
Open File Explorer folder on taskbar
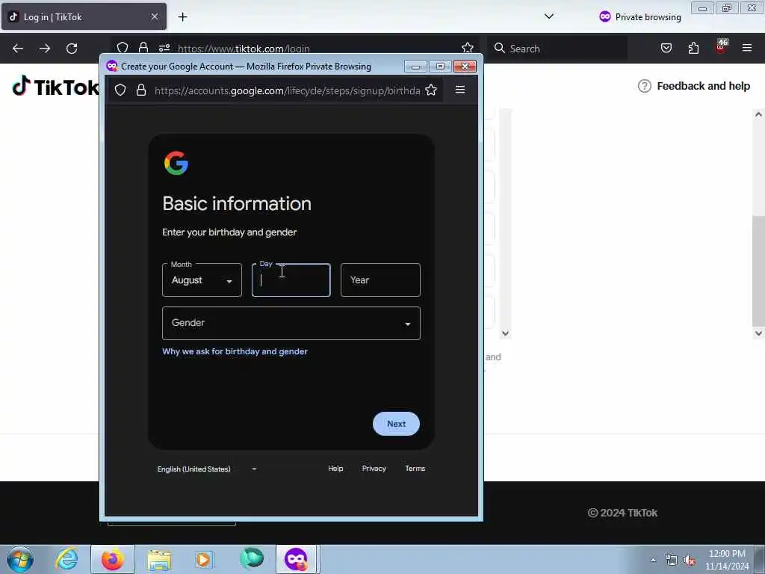(159, 559)
